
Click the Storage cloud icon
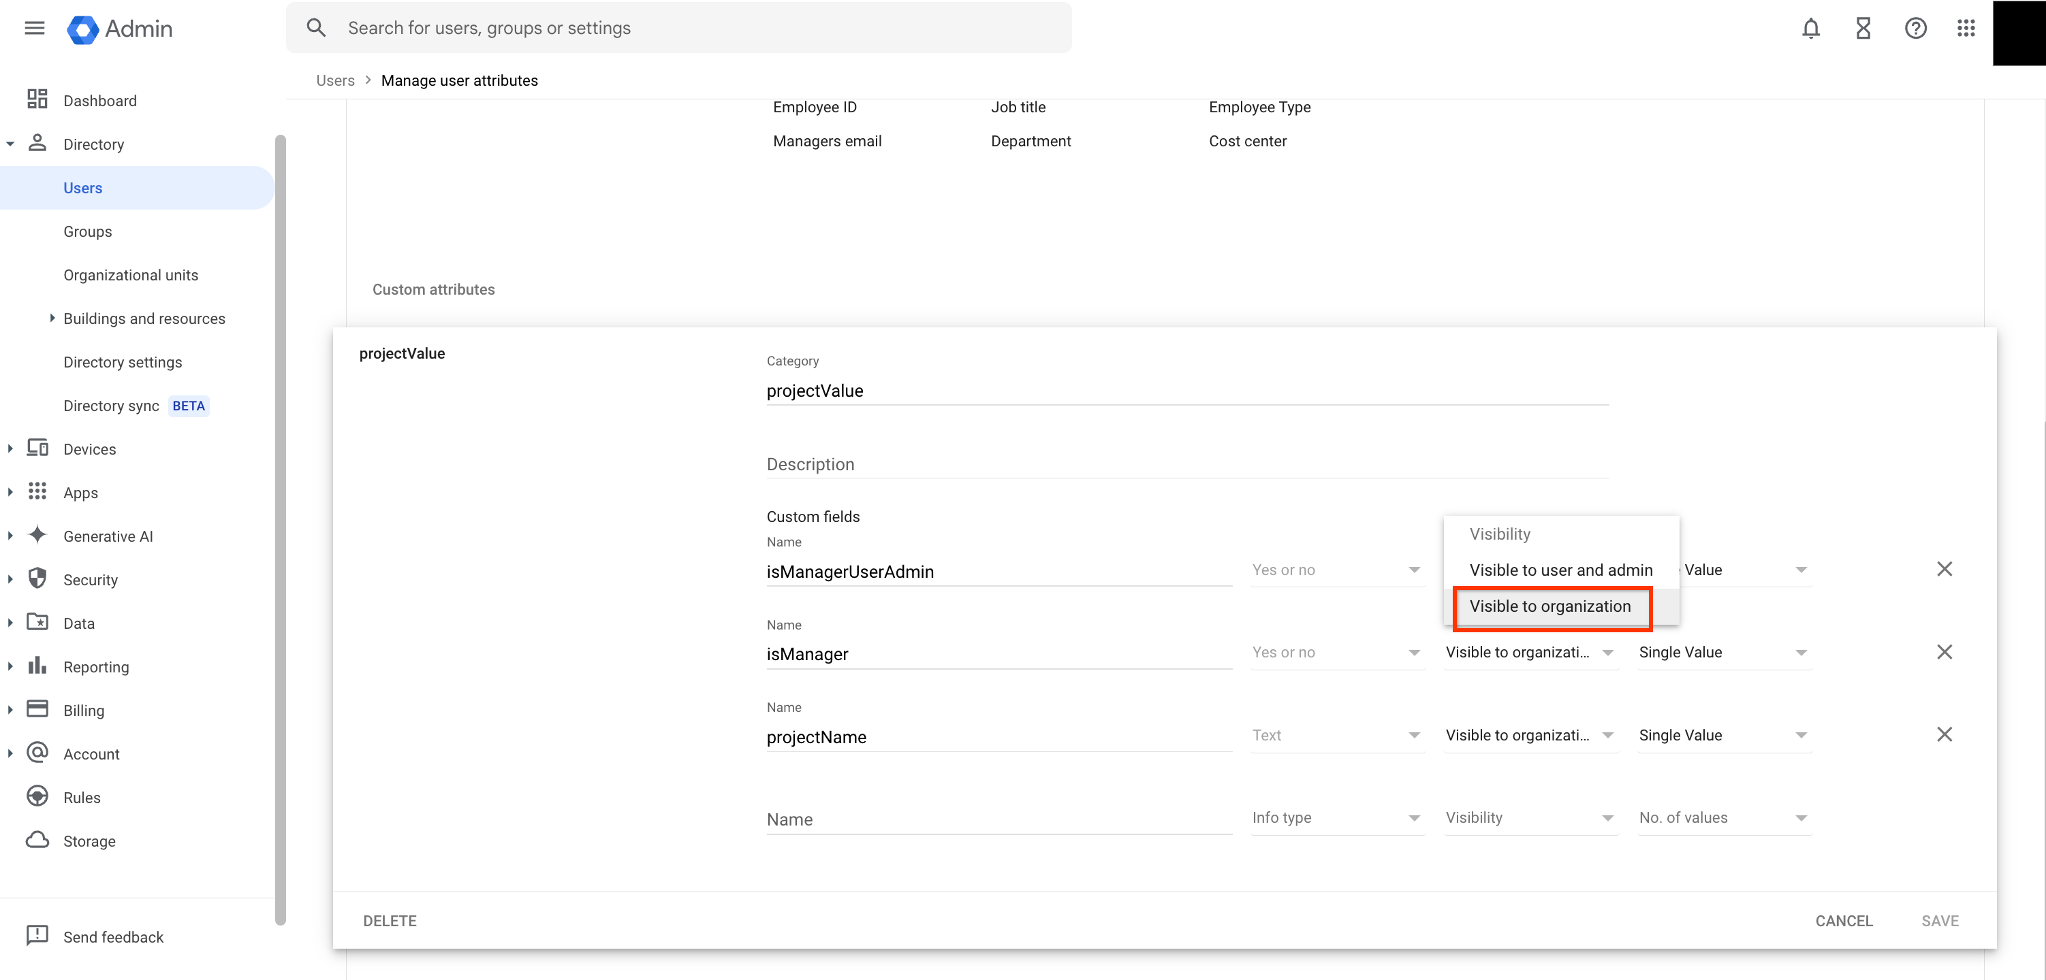(37, 840)
